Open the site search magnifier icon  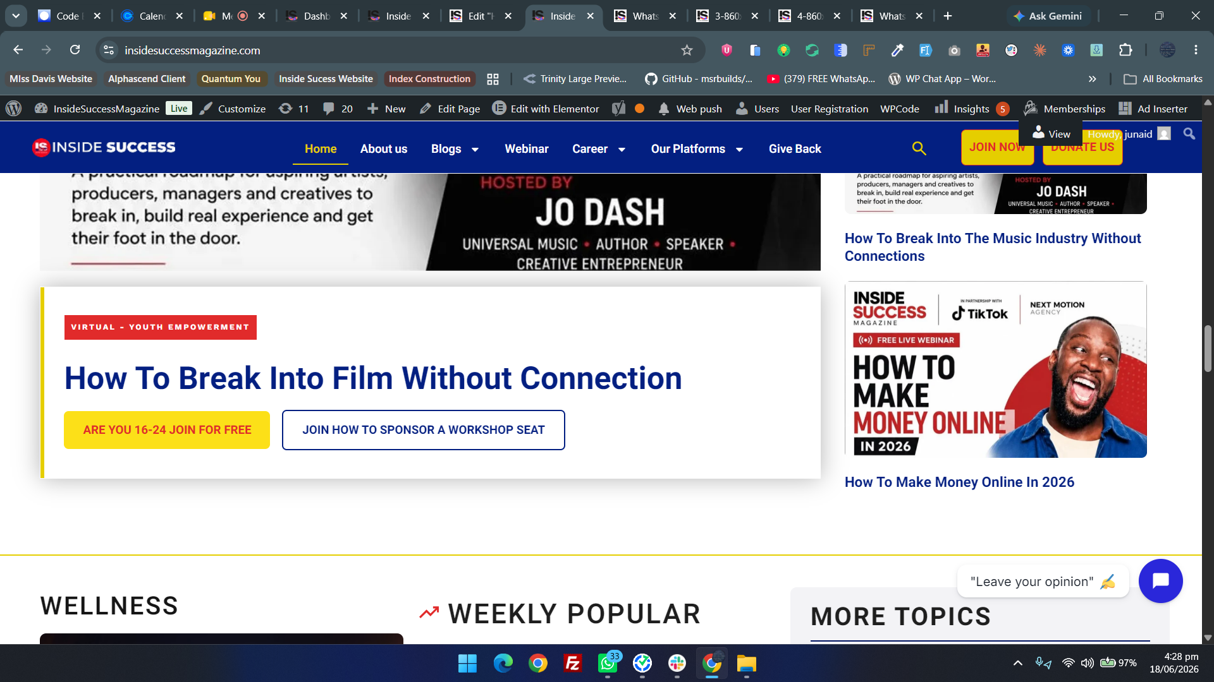[x=919, y=148]
